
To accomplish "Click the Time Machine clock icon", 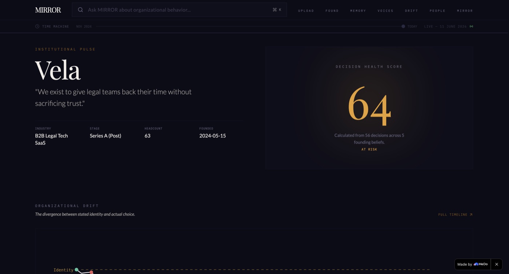I will 37,26.
